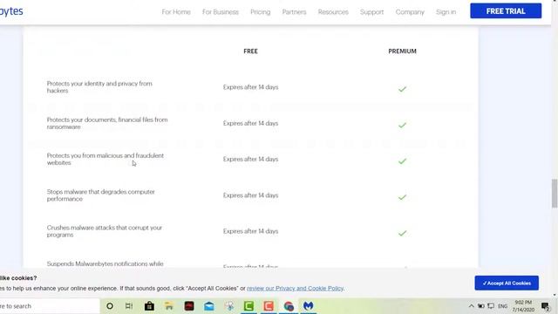
Task: Switch to Chrome browser in taskbar
Action: point(289,306)
